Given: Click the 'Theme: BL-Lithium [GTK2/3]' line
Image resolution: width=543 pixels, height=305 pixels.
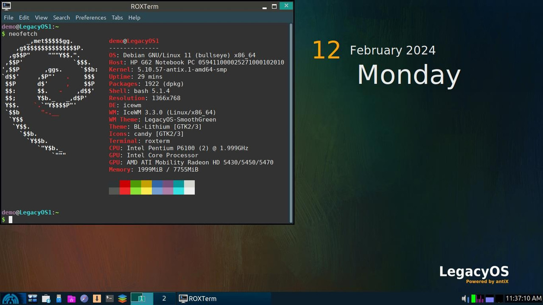Looking at the screenshot, I should point(155,127).
